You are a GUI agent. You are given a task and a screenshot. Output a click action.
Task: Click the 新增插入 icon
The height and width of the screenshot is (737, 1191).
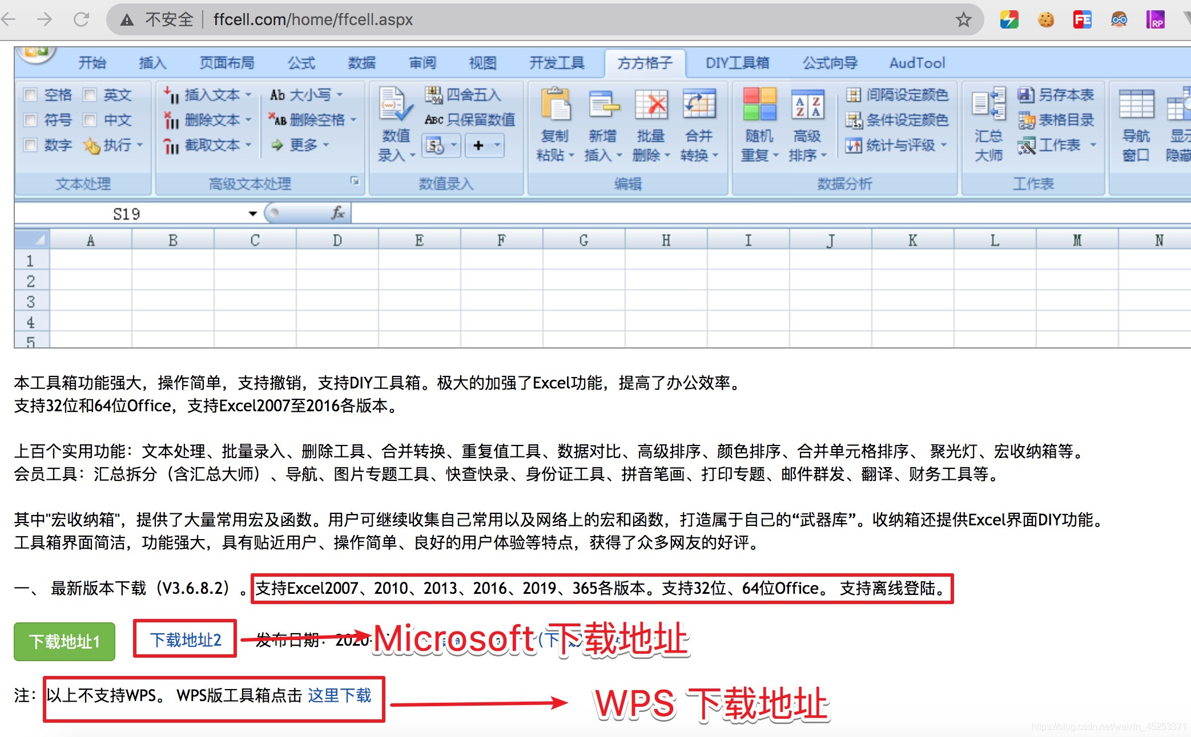coord(603,104)
